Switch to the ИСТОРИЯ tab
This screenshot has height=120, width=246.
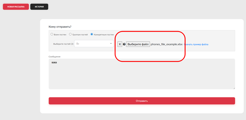click(39, 7)
